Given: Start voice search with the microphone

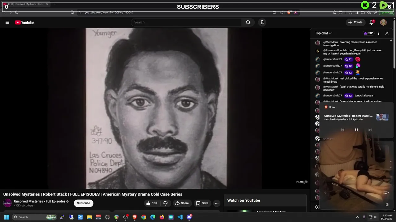Looking at the screenshot, I should click(262, 22).
